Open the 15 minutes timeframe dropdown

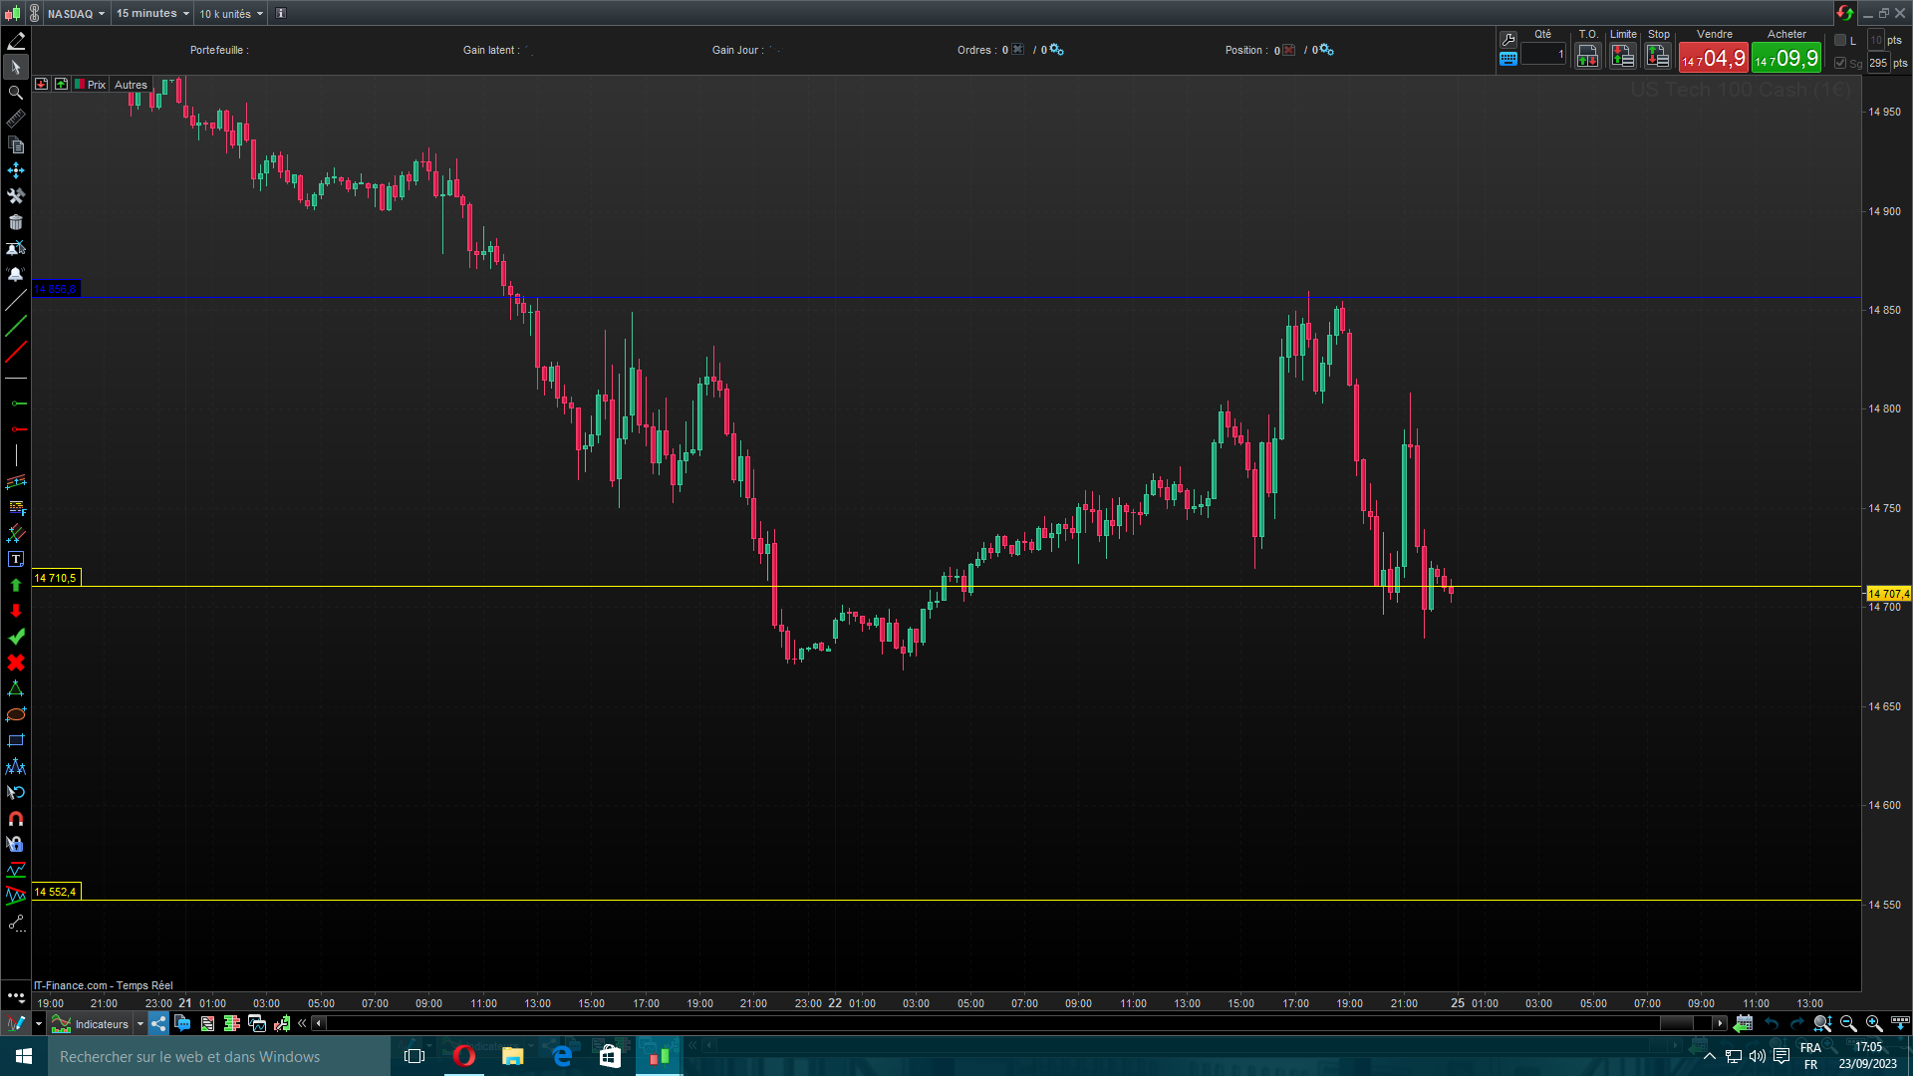point(152,14)
